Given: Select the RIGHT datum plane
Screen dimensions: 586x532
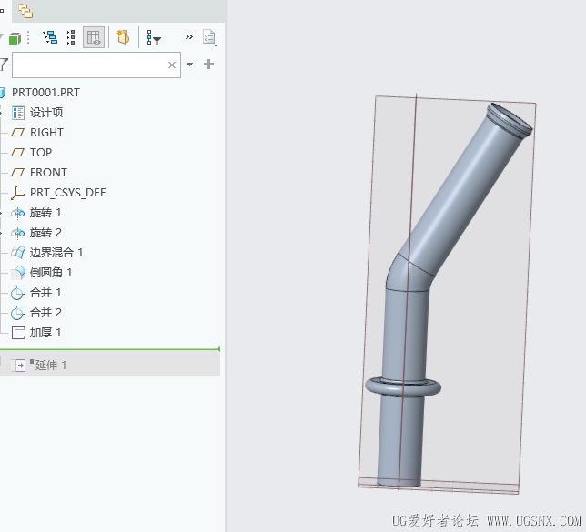Looking at the screenshot, I should click(x=46, y=132).
